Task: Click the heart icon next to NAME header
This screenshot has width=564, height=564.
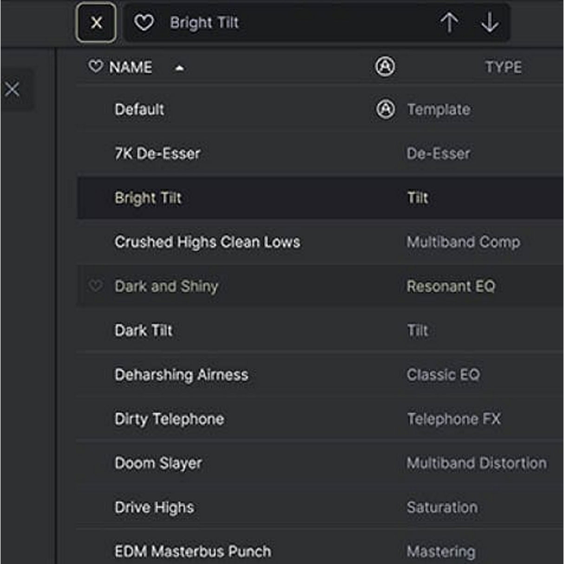Action: pos(94,67)
